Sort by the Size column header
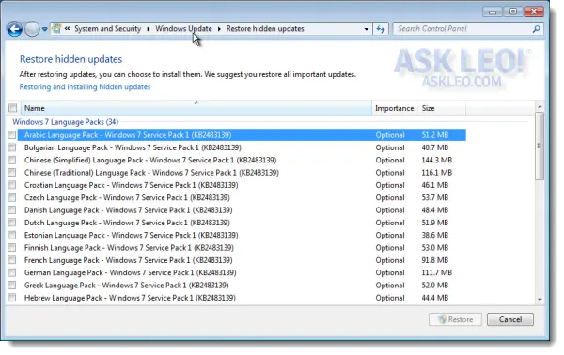Viewport: 564px width, 355px height. [442, 108]
